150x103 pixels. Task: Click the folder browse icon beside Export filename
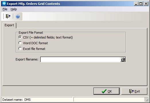[x=123, y=60]
